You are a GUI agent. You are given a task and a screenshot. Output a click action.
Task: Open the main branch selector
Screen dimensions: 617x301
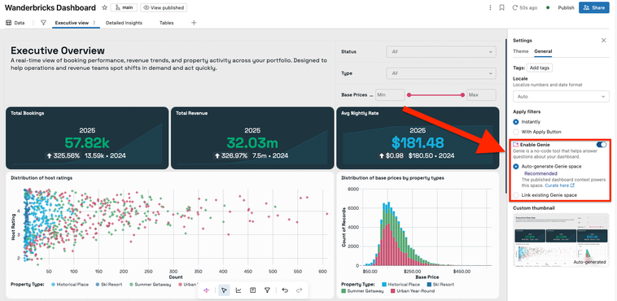pyautogui.click(x=124, y=7)
